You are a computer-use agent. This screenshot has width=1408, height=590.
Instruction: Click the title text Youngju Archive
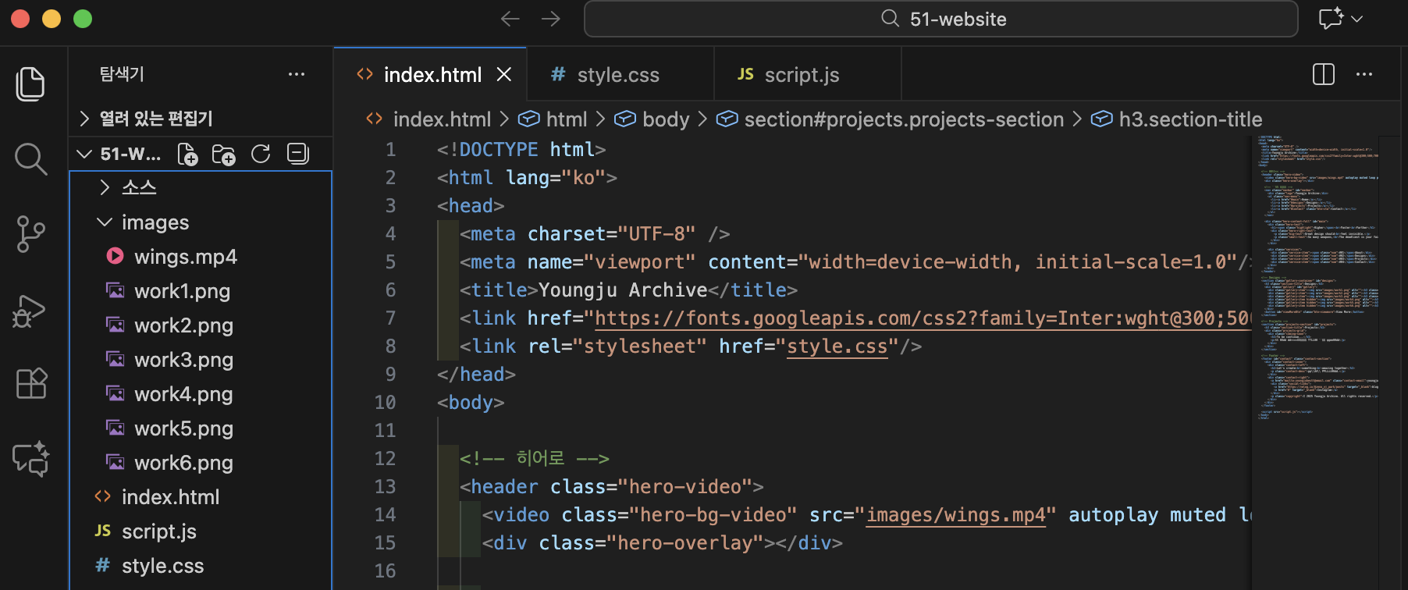(623, 290)
